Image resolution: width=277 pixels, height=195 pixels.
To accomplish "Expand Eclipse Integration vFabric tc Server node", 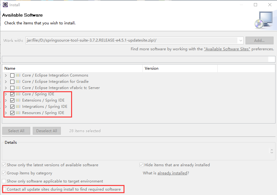I will click(x=6, y=88).
